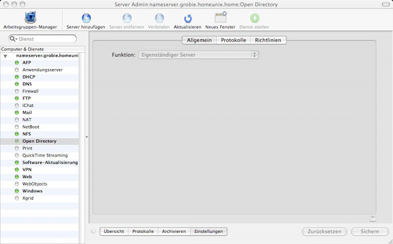Click the FTP green status dot
393x244 pixels.
point(17,98)
